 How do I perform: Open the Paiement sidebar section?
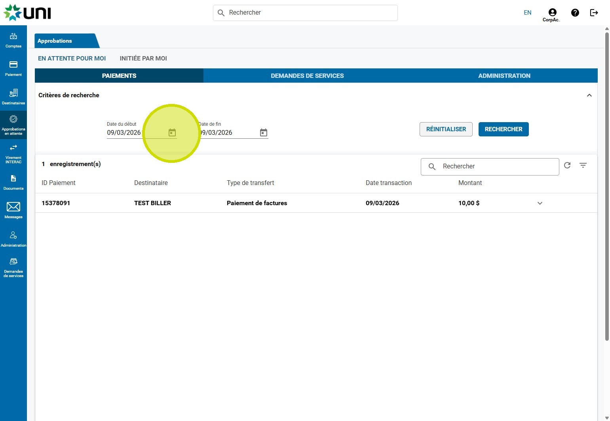point(13,68)
